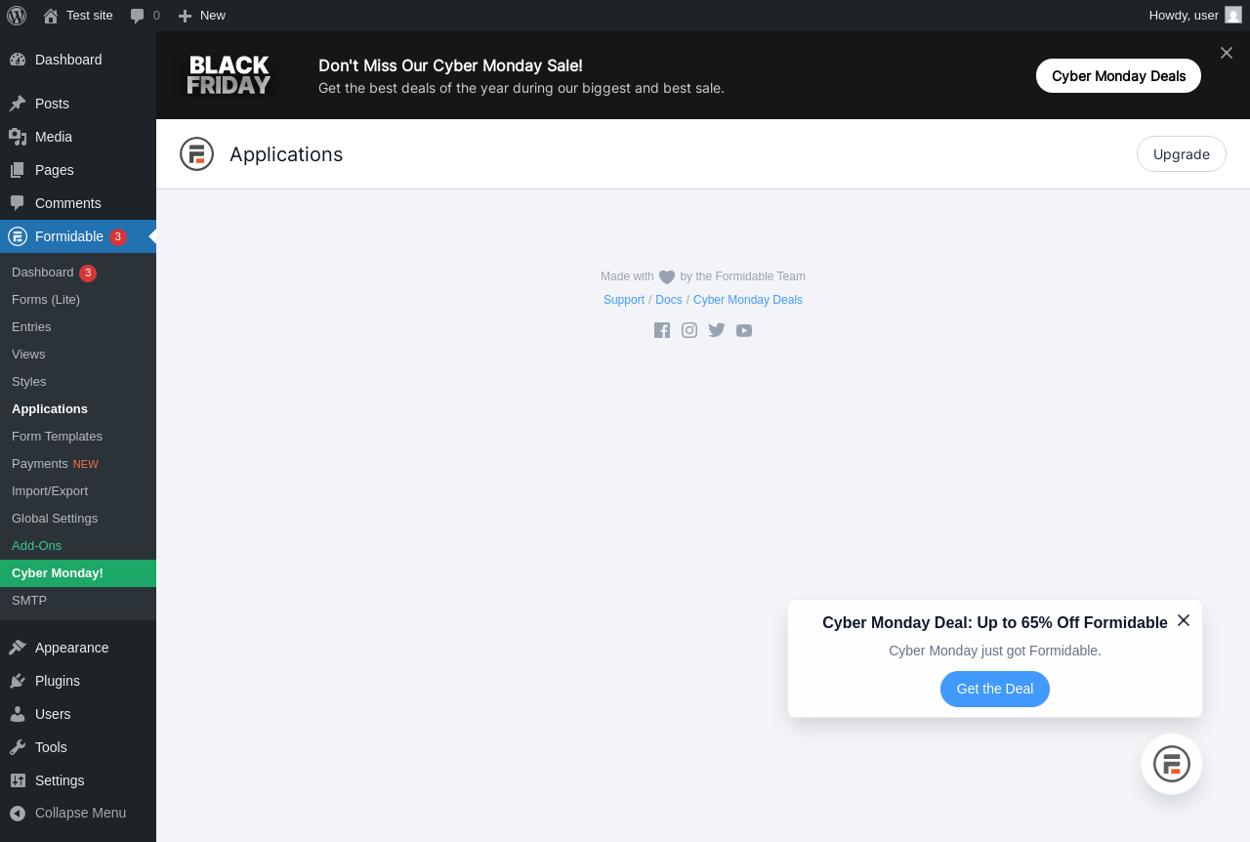Open Formidable Dashboard submenu item
This screenshot has width=1250, height=842.
coord(78,273)
